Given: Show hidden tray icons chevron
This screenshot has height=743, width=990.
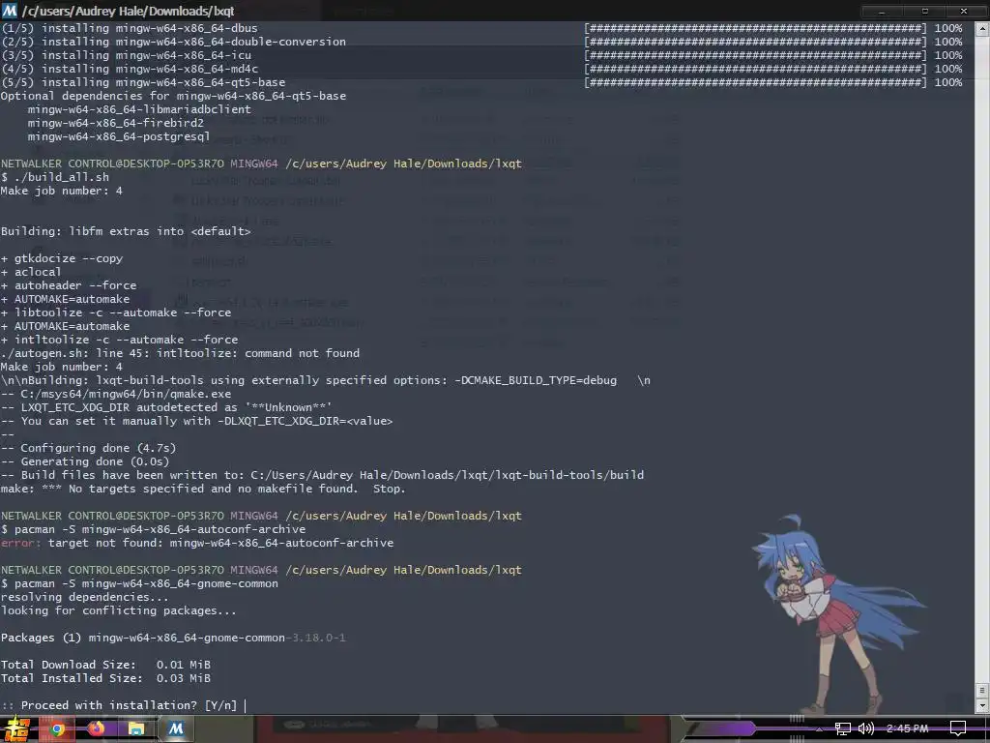Looking at the screenshot, I should point(819,729).
